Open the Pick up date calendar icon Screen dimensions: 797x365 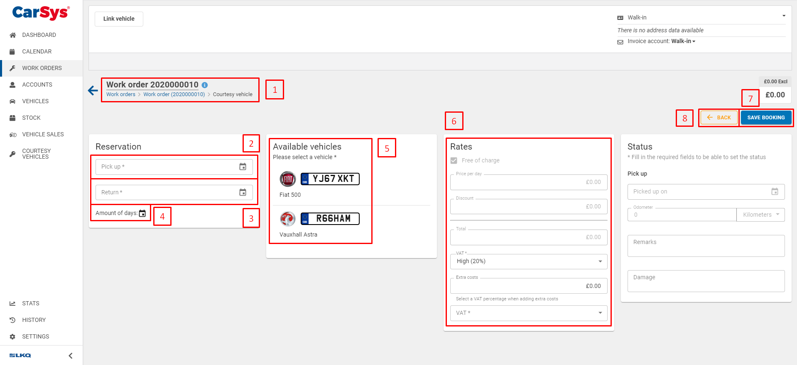coord(243,167)
